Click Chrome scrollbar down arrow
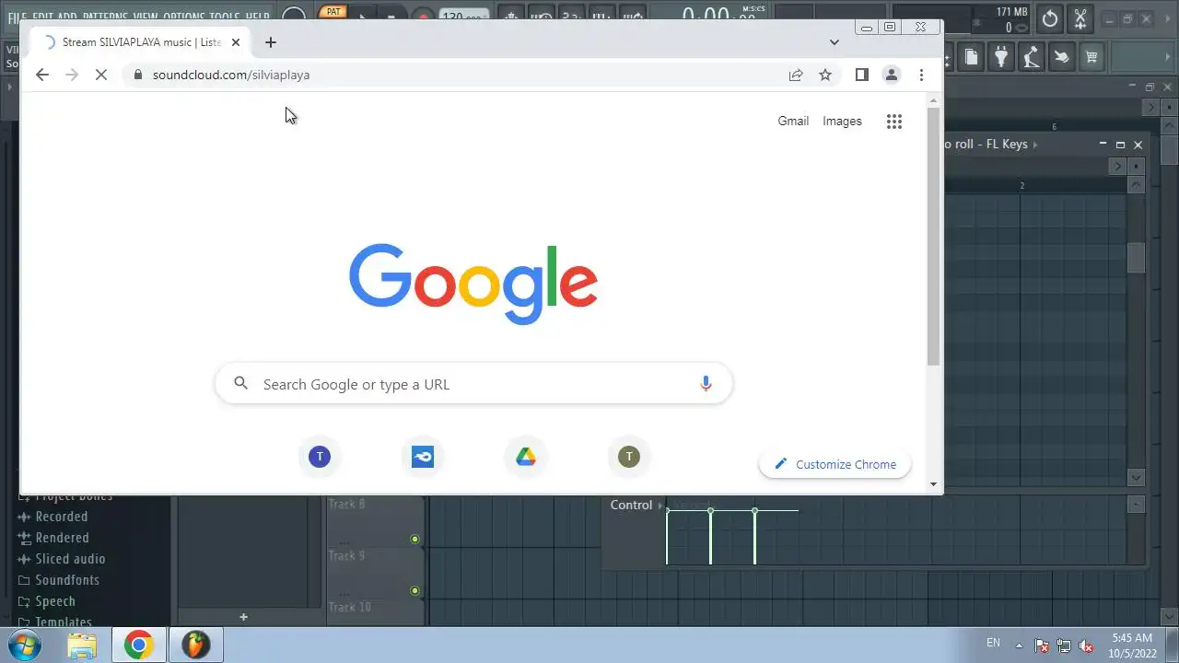The width and height of the screenshot is (1179, 663). (933, 484)
